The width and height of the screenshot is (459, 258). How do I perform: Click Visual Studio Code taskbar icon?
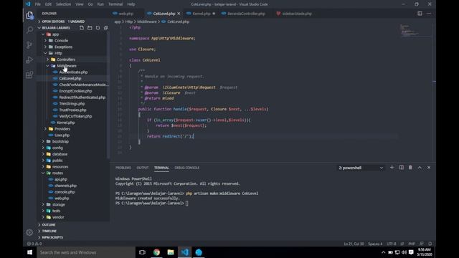[185, 252]
